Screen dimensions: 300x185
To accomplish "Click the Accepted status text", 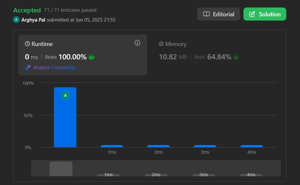I will point(27,10).
